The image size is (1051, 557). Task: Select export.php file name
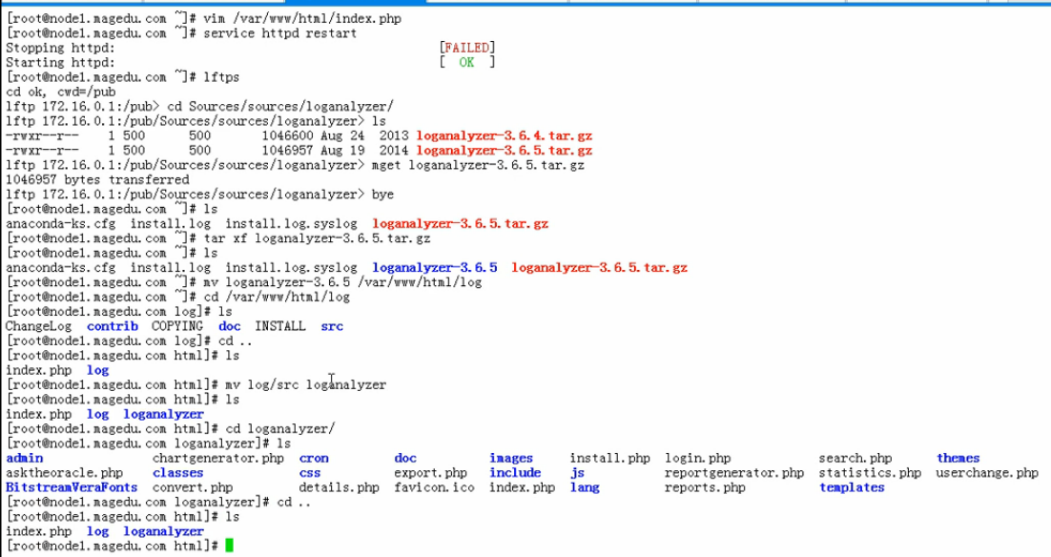coord(430,473)
